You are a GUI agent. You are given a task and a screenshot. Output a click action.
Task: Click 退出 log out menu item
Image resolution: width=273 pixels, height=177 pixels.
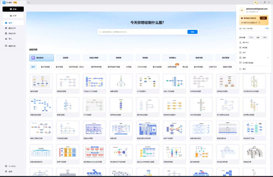tap(254, 69)
